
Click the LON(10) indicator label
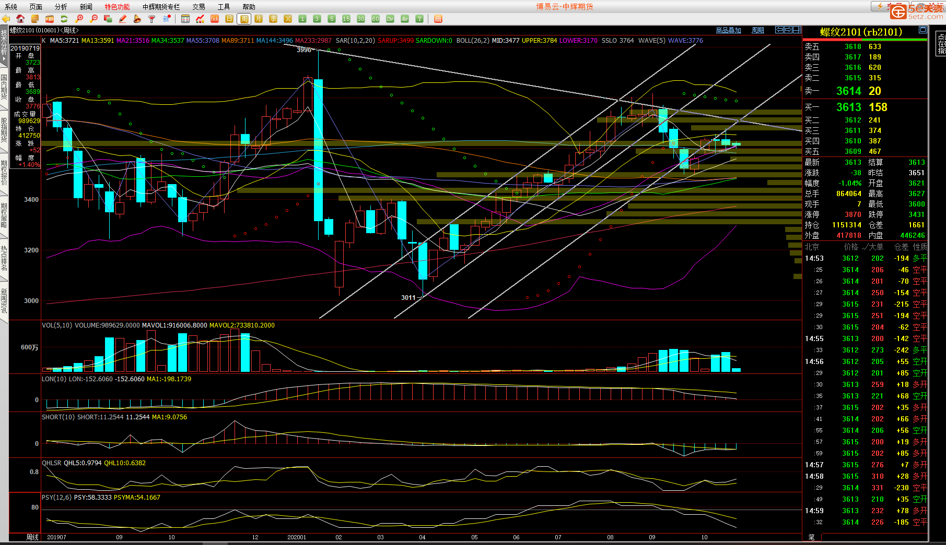(x=54, y=379)
